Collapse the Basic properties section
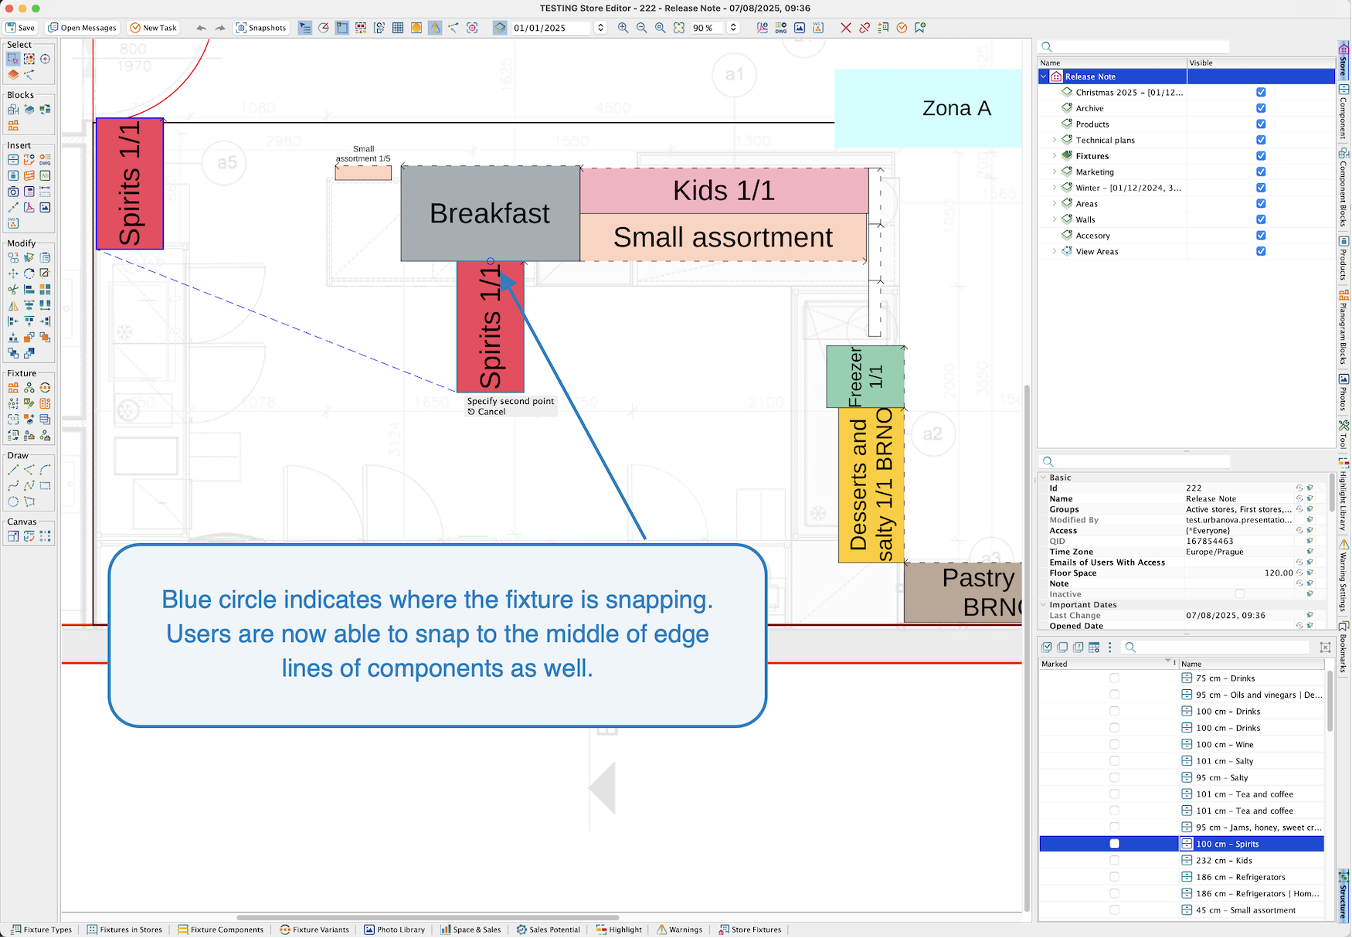Viewport: 1352px width, 938px height. tap(1044, 477)
